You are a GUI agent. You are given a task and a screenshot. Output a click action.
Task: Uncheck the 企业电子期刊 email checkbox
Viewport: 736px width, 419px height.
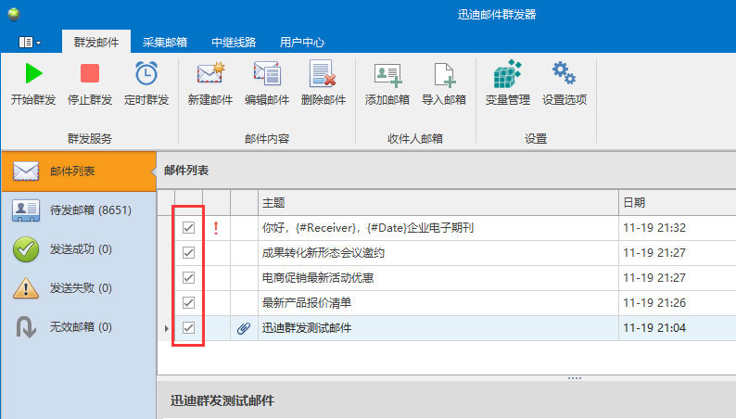189,228
